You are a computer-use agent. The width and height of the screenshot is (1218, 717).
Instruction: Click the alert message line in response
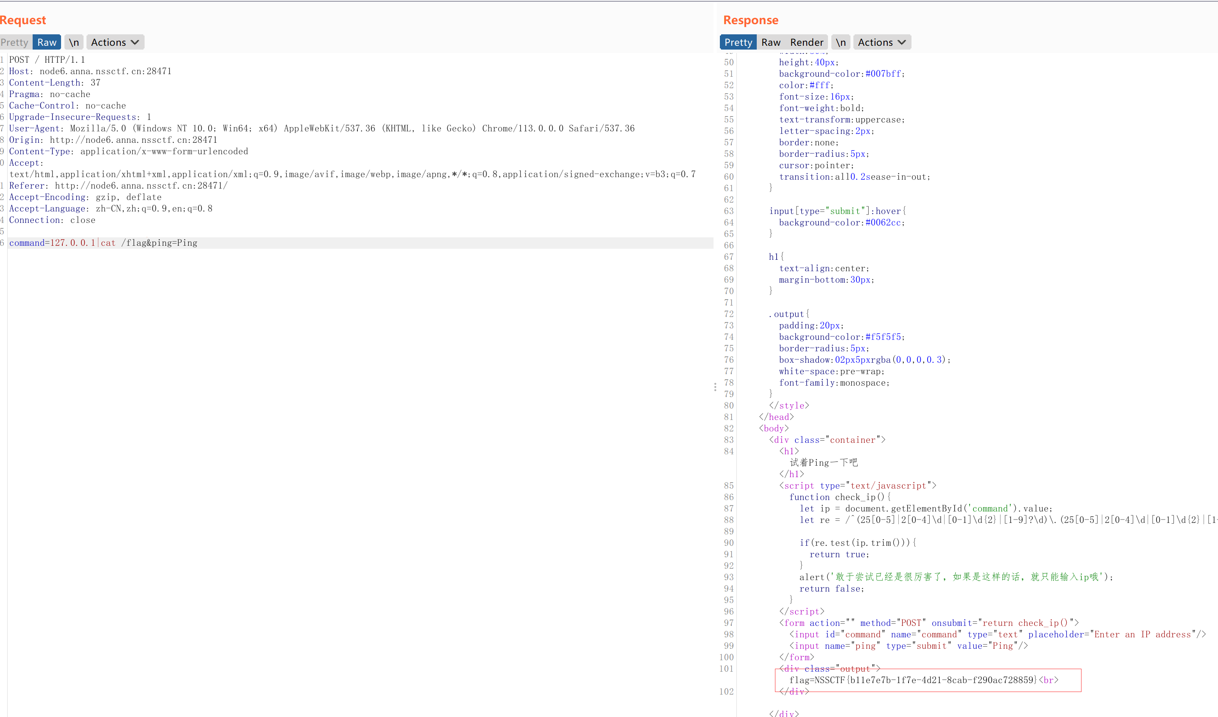(x=956, y=577)
